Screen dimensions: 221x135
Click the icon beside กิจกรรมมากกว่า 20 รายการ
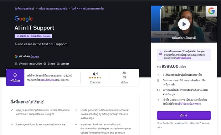tap(158, 80)
